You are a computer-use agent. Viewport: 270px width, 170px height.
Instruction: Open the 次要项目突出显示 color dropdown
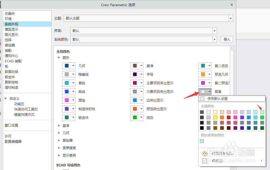[x=137, y=92]
